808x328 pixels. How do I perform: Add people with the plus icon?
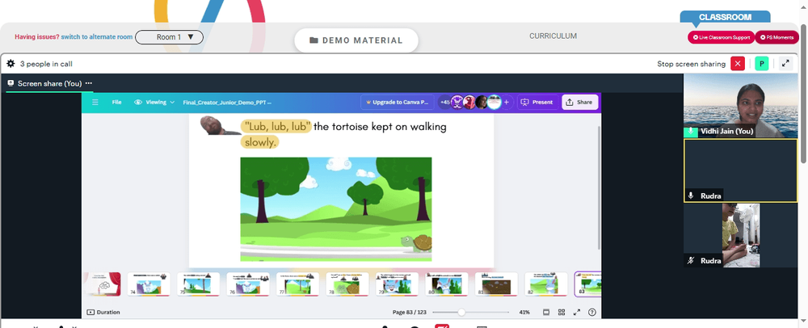click(x=506, y=102)
